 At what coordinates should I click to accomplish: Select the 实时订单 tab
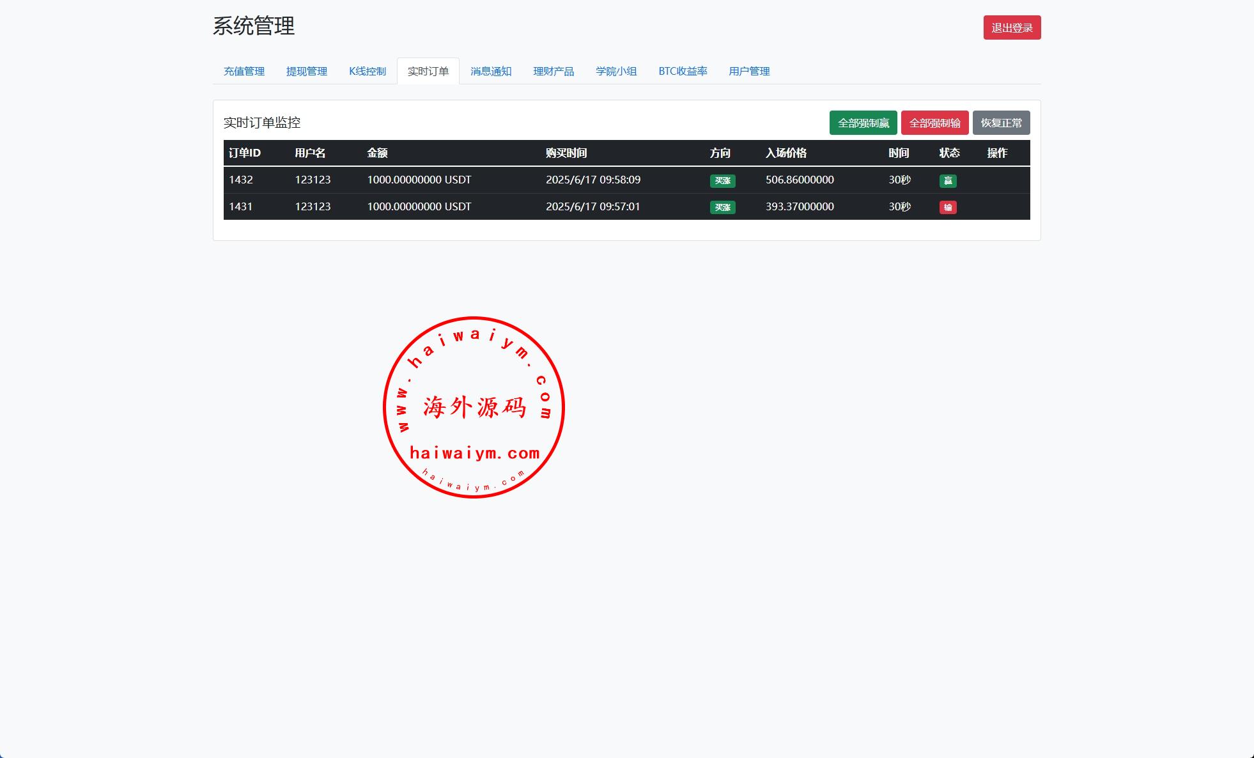coord(428,71)
